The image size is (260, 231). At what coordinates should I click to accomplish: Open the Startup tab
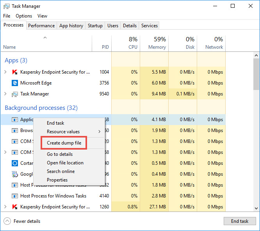(x=95, y=26)
